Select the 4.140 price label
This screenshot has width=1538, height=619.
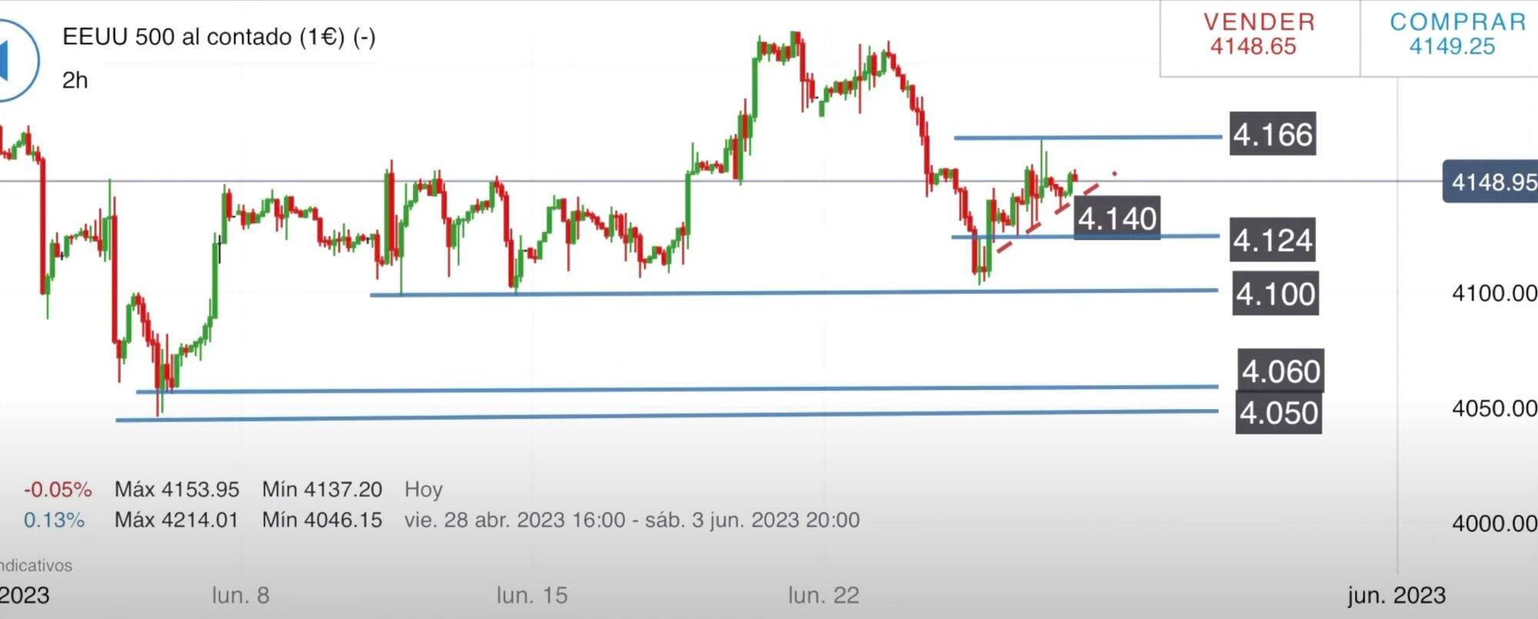[x=1117, y=218]
